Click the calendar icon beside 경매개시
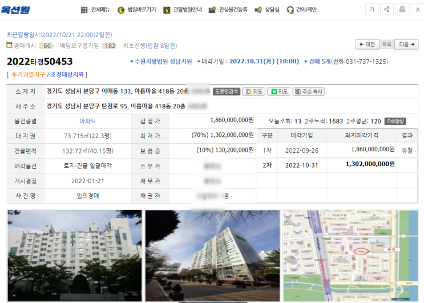 point(9,45)
